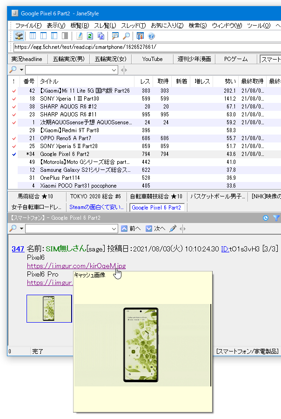Open the 自転車競技総合 ★10 thread tab

click(x=156, y=196)
